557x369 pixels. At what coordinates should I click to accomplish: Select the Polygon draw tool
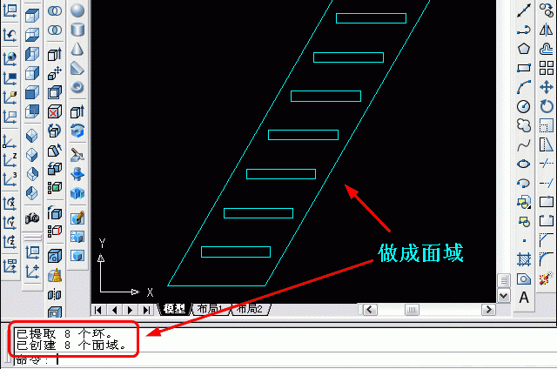[x=524, y=49]
